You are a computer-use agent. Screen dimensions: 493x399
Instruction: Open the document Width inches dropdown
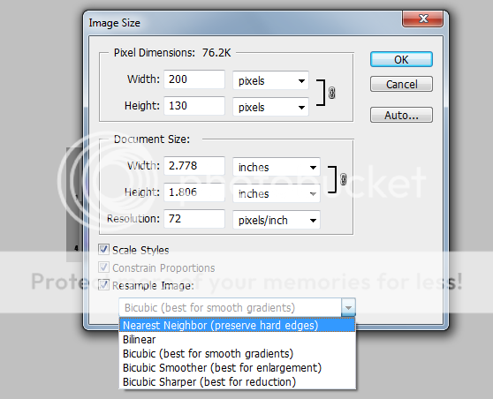click(277, 167)
